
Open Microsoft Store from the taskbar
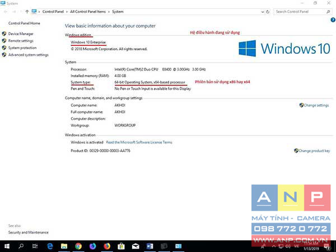click(121, 246)
